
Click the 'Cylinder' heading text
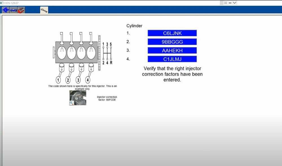pos(134,26)
